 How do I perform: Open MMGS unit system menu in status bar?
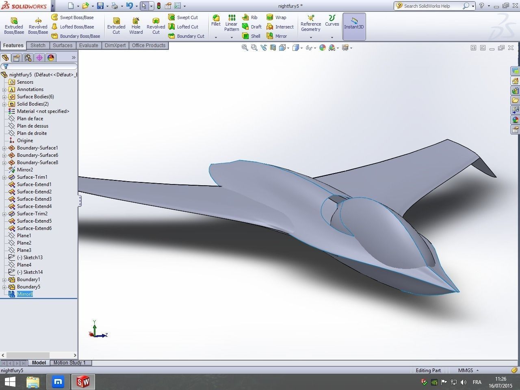click(468, 370)
